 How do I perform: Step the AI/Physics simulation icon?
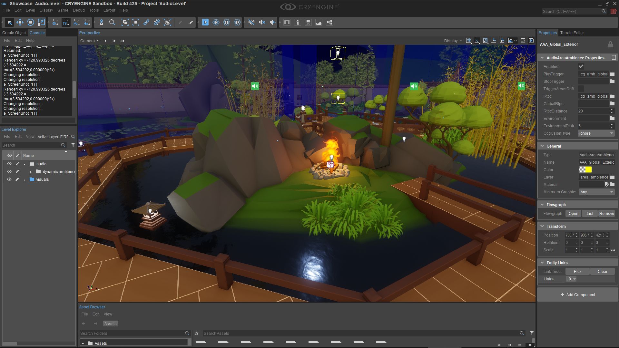pyautogui.click(x=237, y=22)
